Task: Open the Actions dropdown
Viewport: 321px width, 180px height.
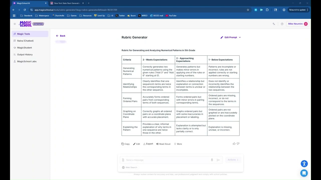Action: (x=233, y=160)
